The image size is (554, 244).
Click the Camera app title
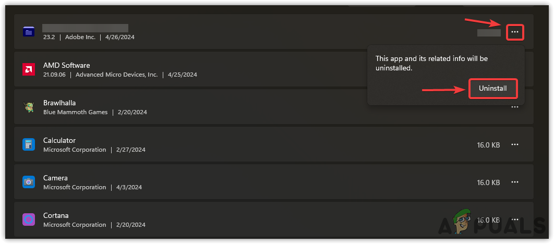click(55, 178)
